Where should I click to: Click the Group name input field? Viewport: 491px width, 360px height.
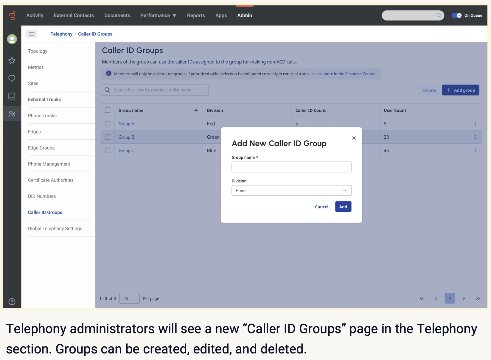point(291,167)
